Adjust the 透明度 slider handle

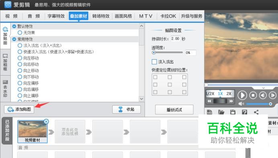click(154, 52)
